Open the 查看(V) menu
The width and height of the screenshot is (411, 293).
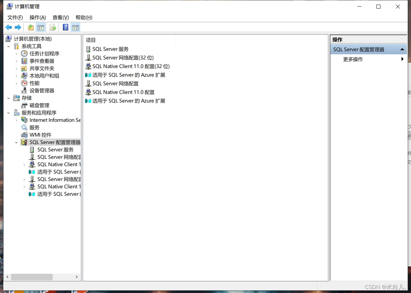pos(60,17)
